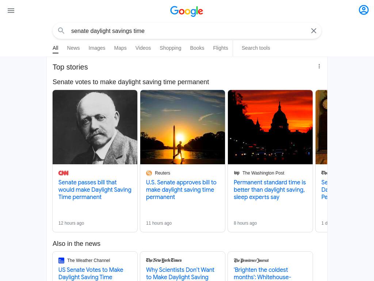Open the account profile icon

pos(363,10)
